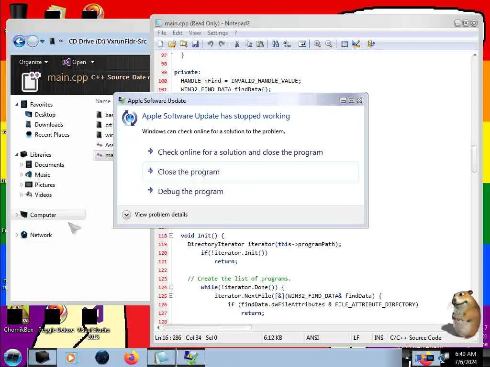The image size is (490, 367).
Task: Open the View menu in Notepad2
Action: (195, 33)
